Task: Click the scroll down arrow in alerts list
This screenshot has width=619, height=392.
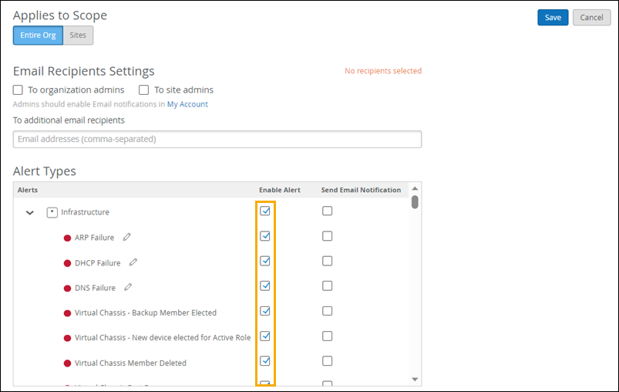Action: pyautogui.click(x=415, y=379)
